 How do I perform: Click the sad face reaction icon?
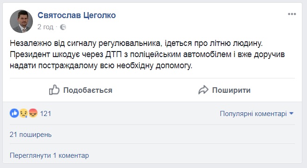click(x=24, y=113)
